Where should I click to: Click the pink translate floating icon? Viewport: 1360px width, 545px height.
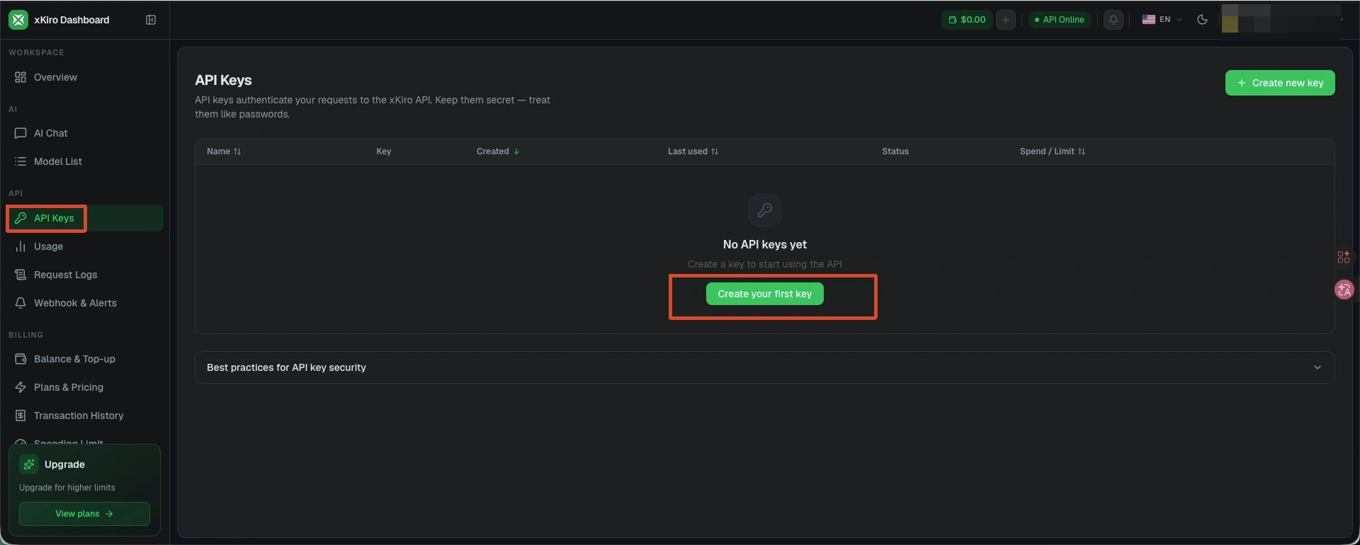1344,289
